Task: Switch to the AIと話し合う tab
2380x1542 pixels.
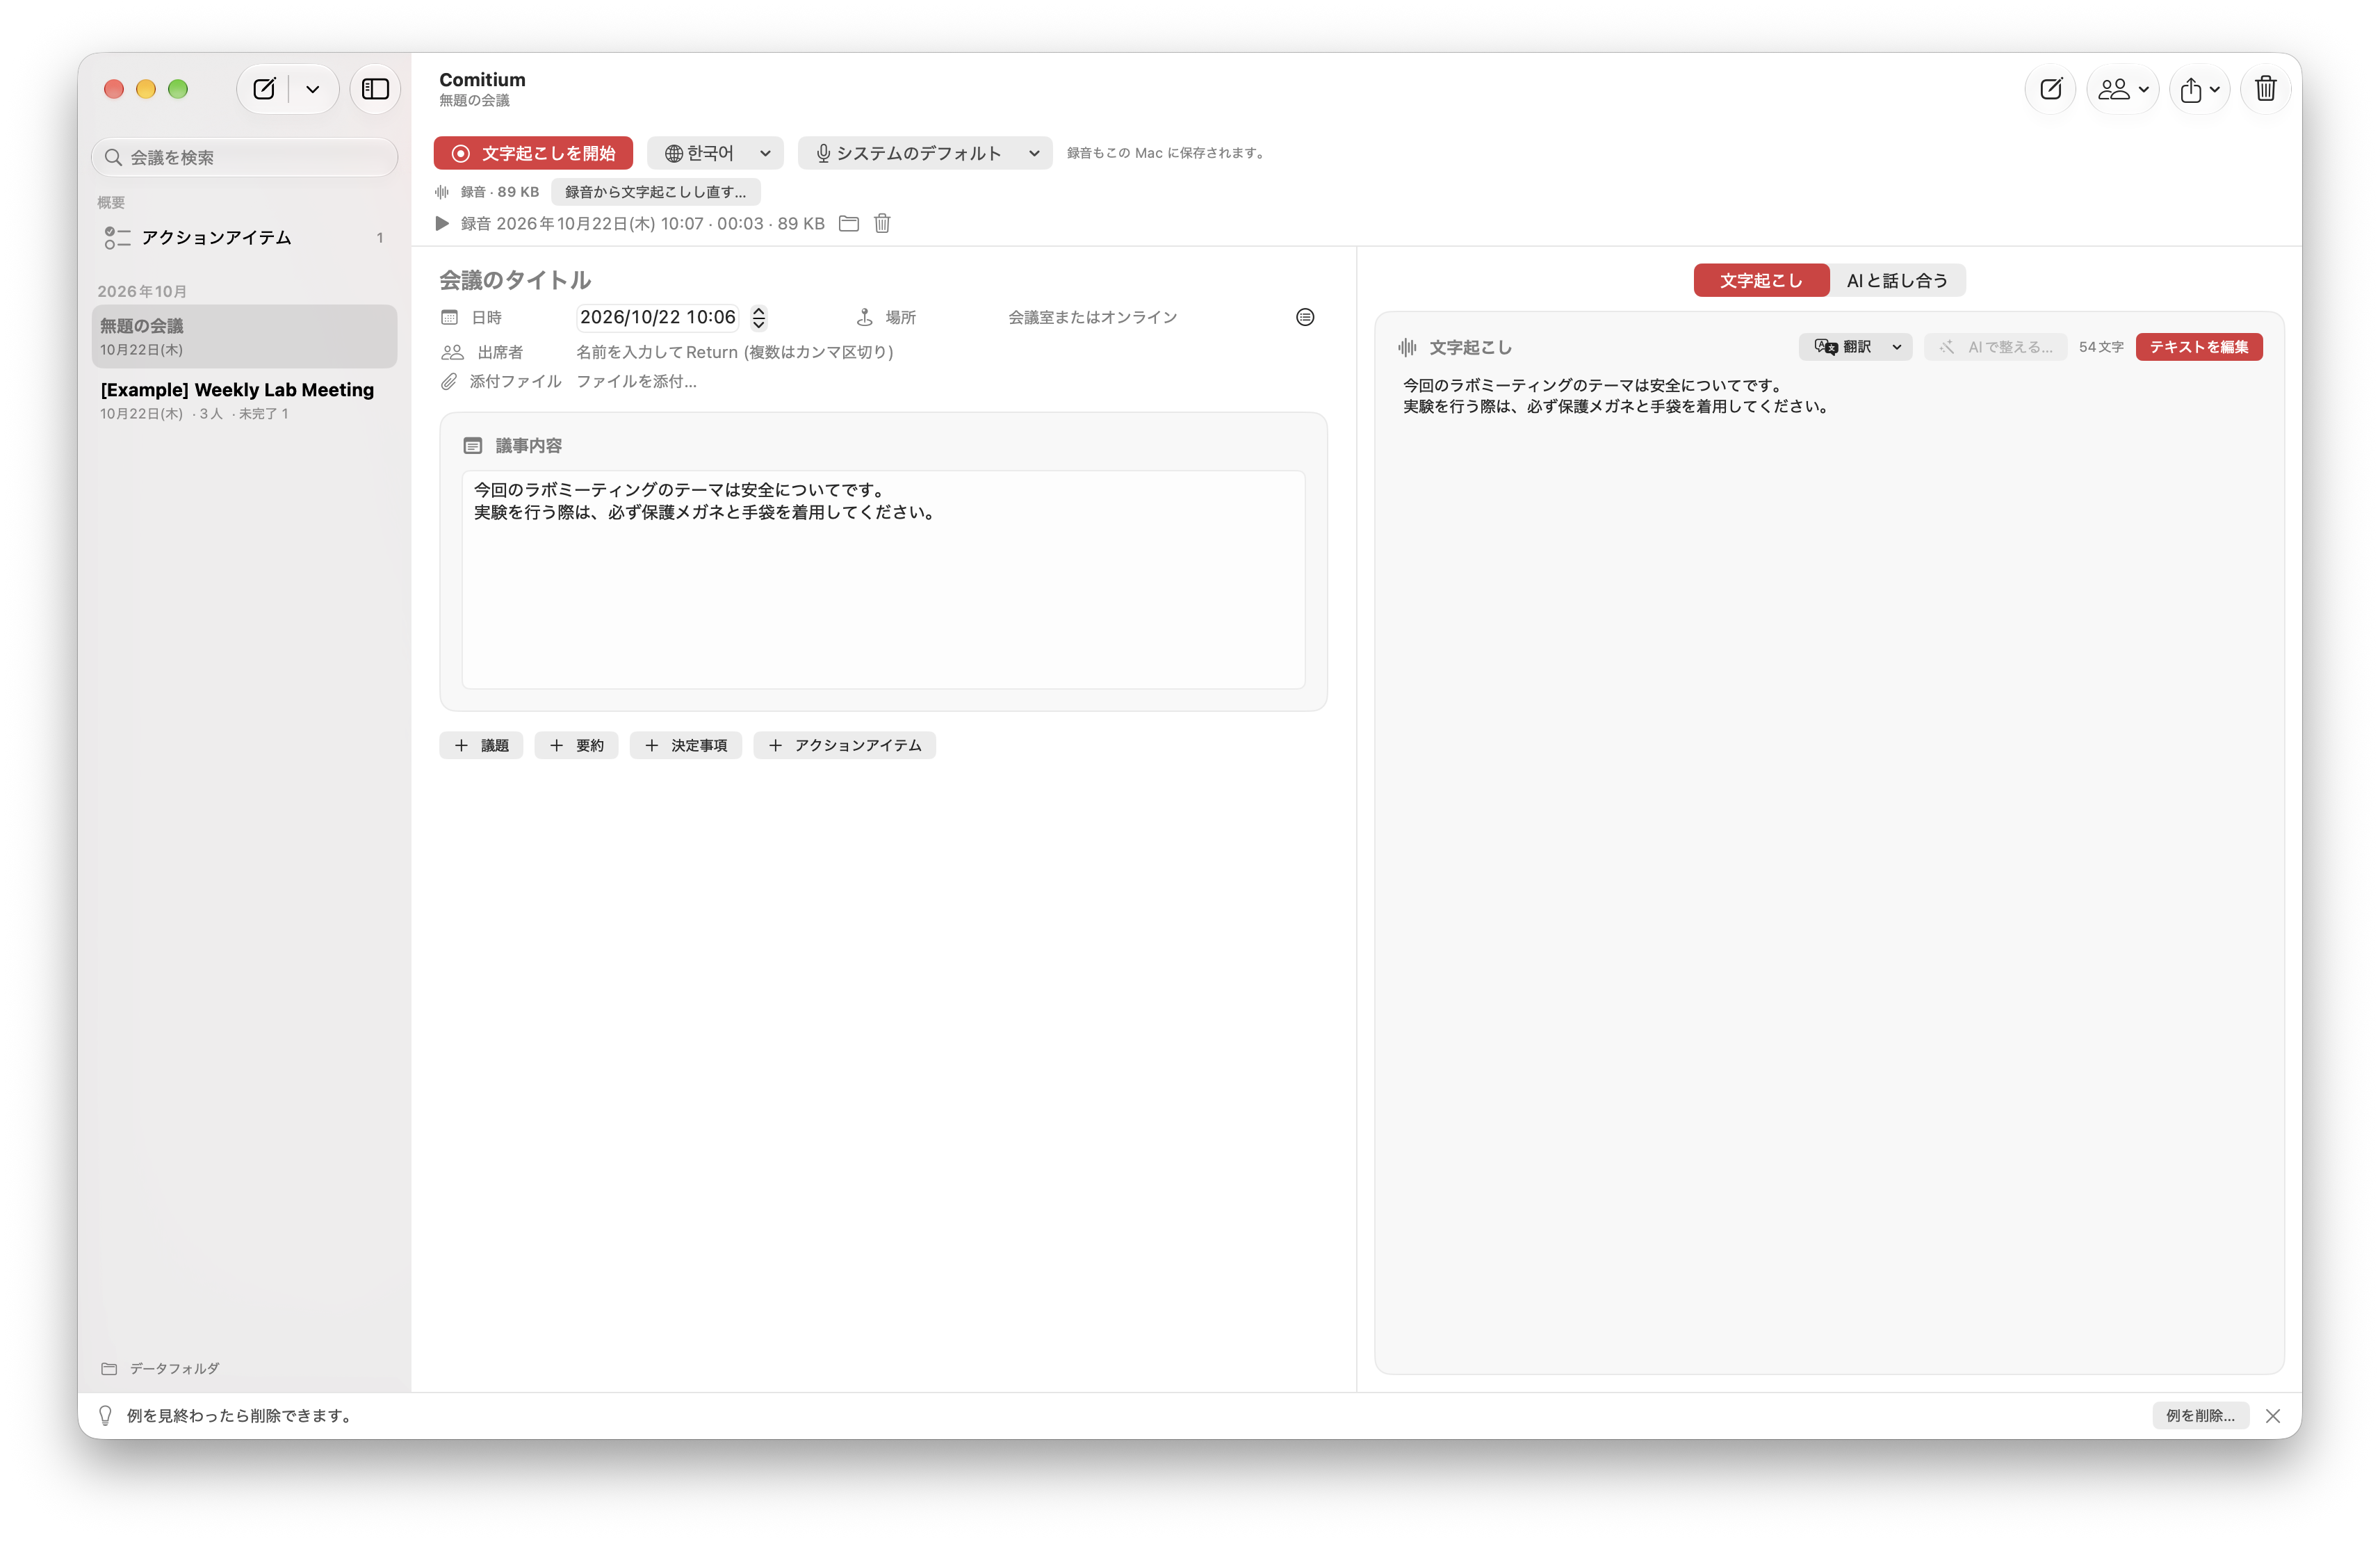Action: coord(1897,280)
